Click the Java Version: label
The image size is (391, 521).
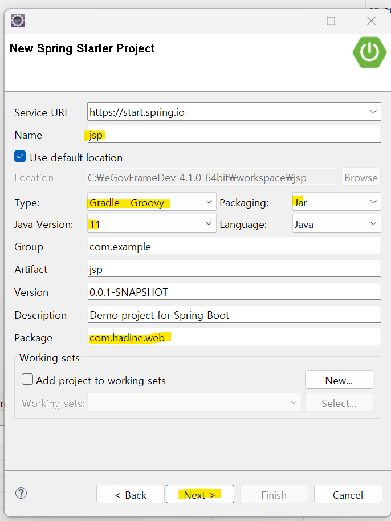pos(43,225)
